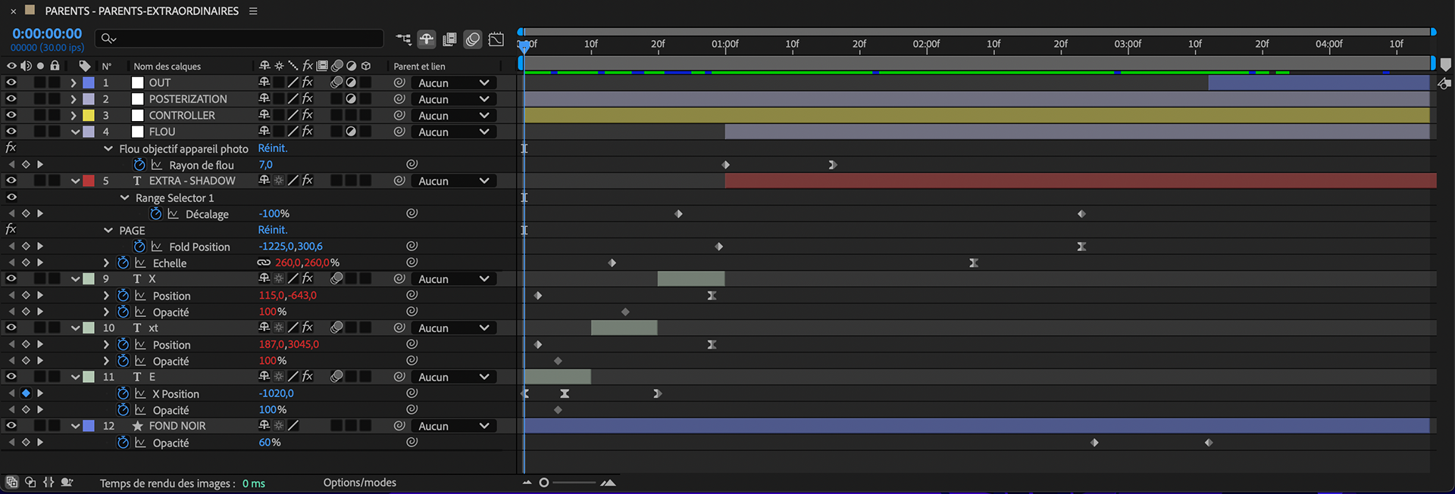The width and height of the screenshot is (1455, 494).
Task: Expand the CONTROLLER layer
Action: tap(74, 115)
